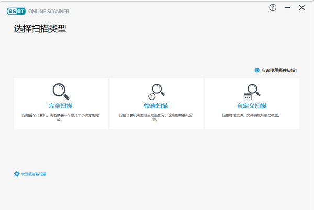This screenshot has height=210, width=314.
Task: Choose the 完全扫描 title text
Action: (61, 106)
